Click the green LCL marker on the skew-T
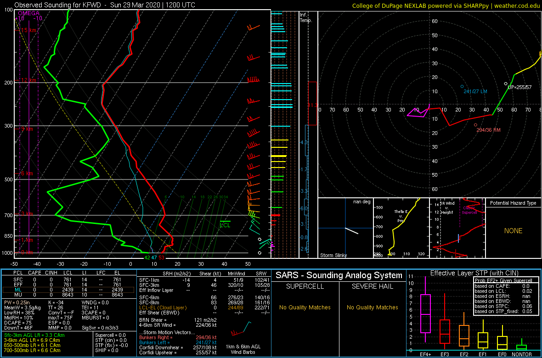This screenshot has height=358, width=542. pyautogui.click(x=225, y=224)
